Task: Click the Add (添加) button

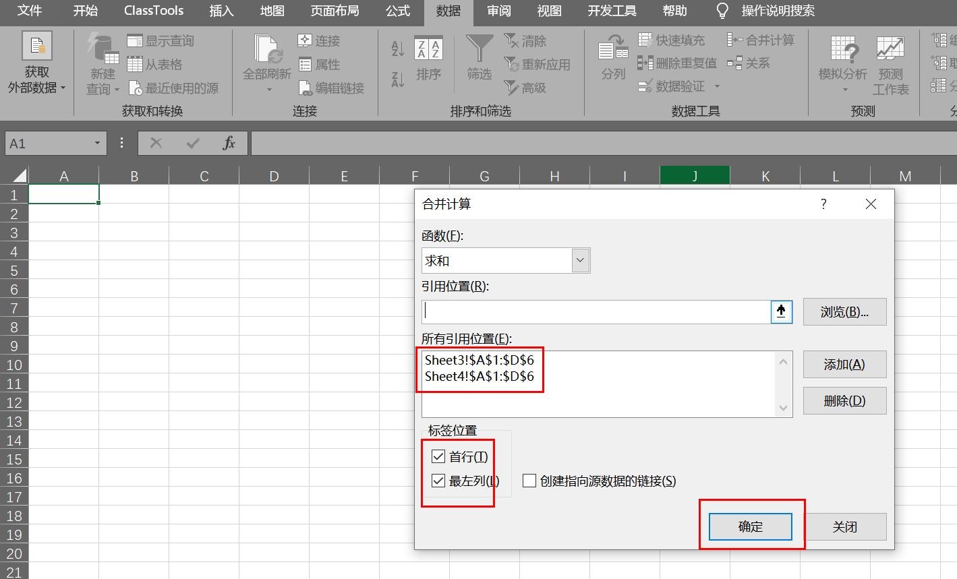Action: point(844,364)
